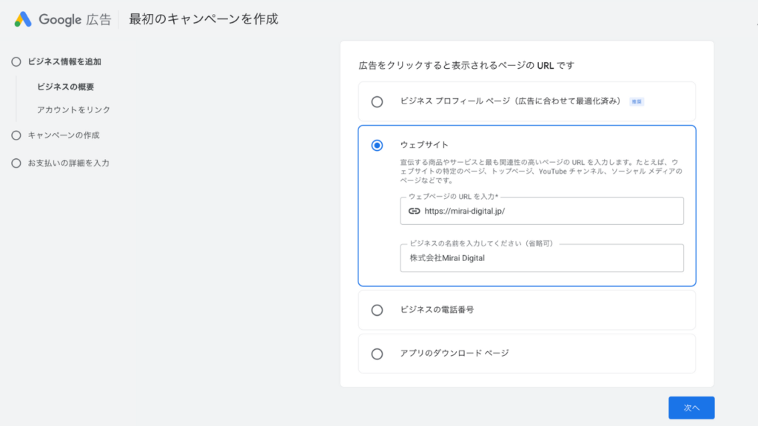The width and height of the screenshot is (758, 426).
Task: Click the お支払いの詳細を入力 step circle
Action: (16, 163)
